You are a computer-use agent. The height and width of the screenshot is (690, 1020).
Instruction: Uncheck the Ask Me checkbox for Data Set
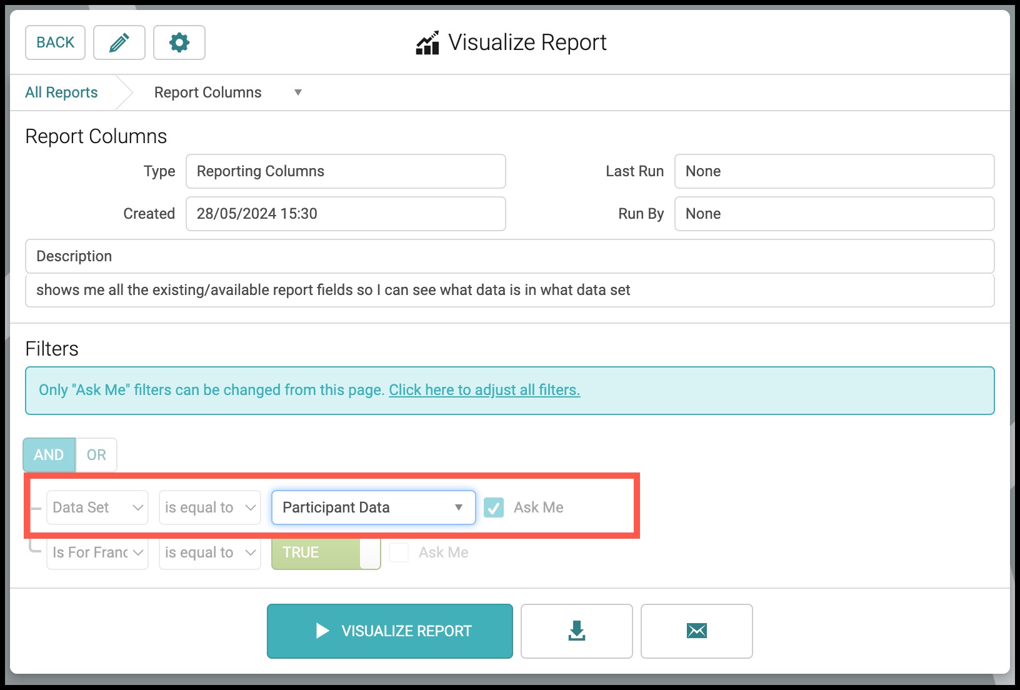(494, 507)
